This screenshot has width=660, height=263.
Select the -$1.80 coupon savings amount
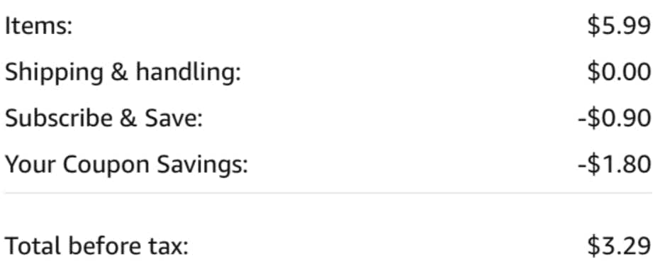pos(615,164)
